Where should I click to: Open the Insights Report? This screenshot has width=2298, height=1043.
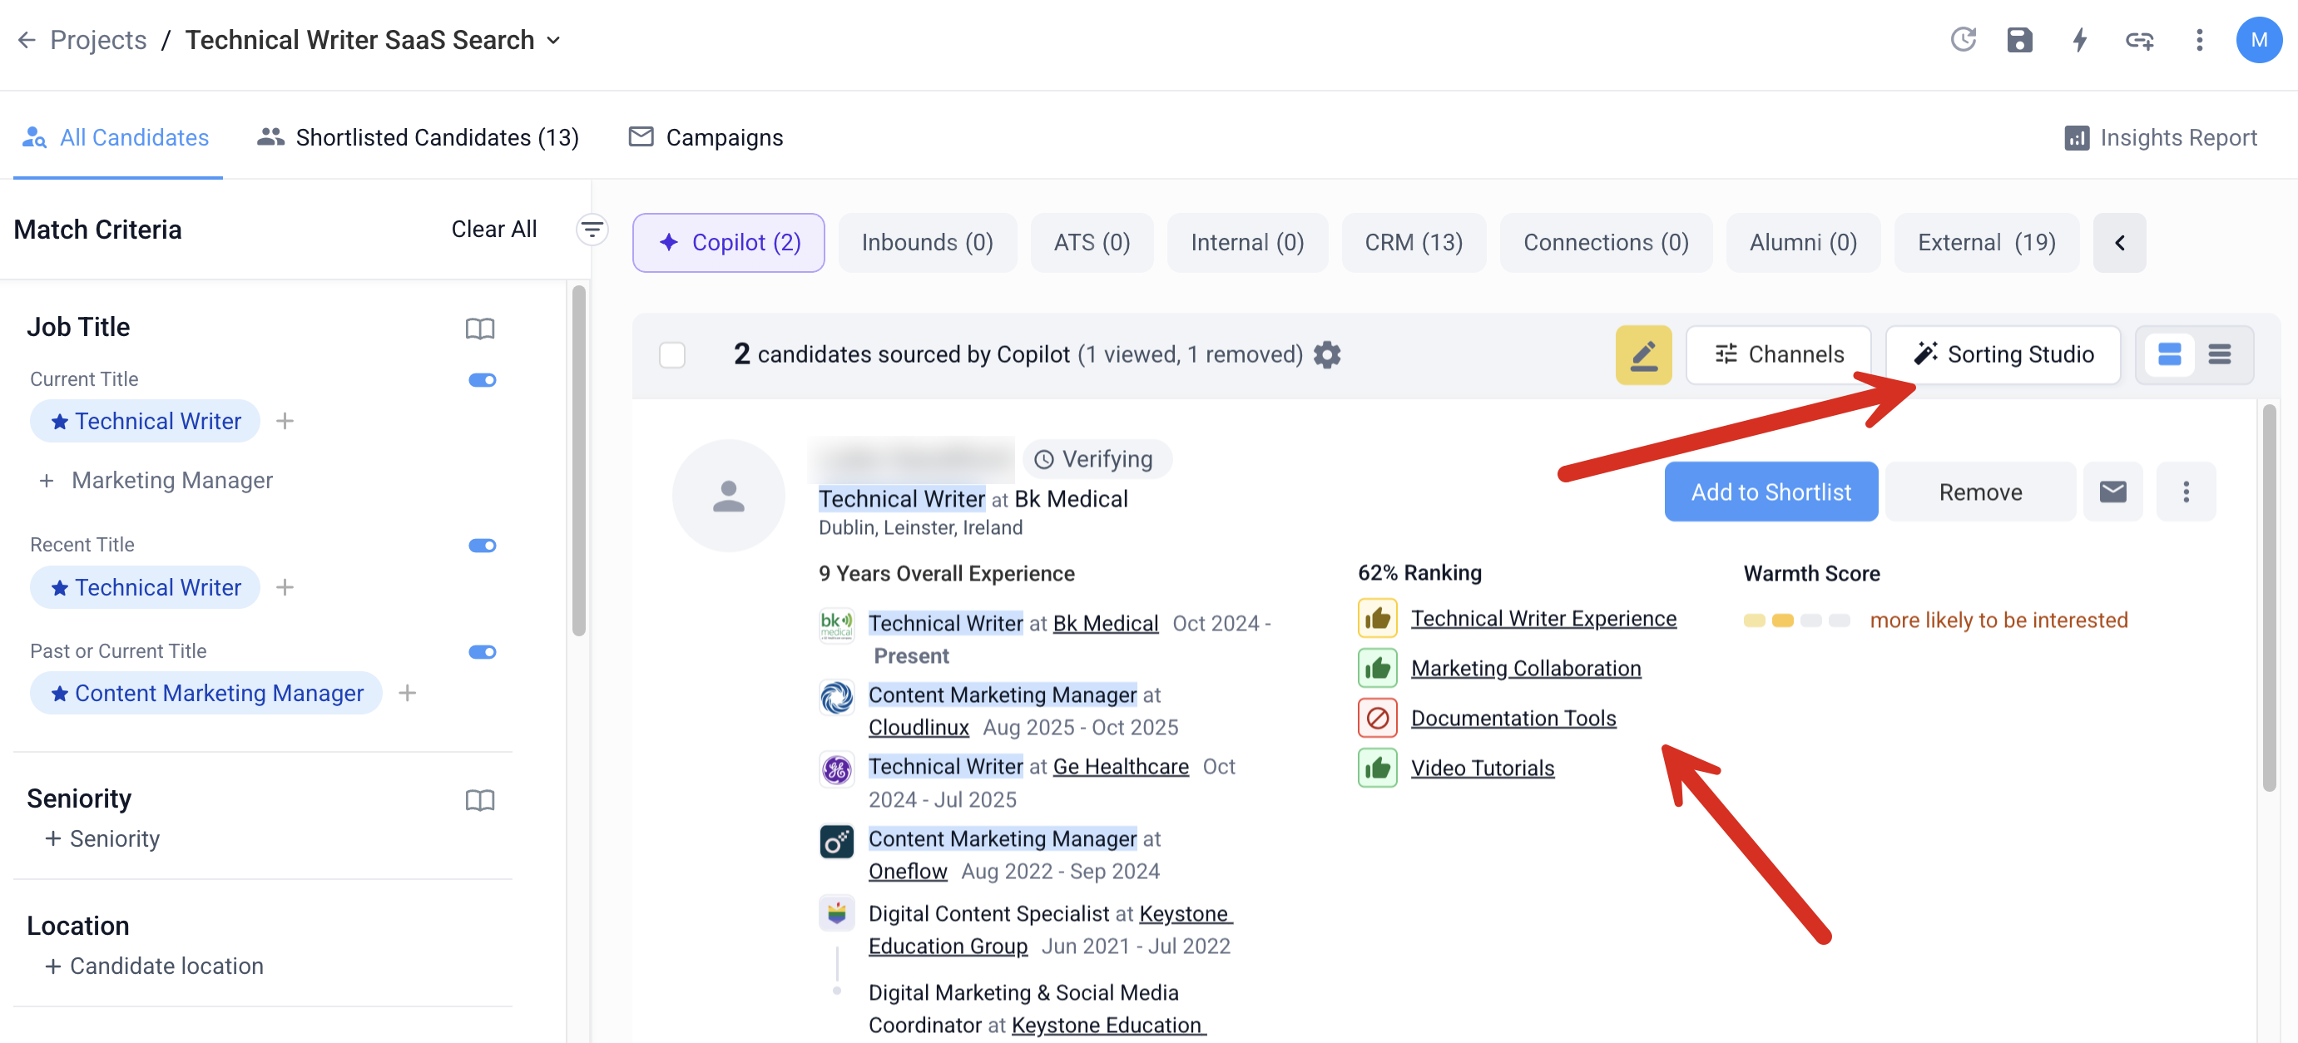(x=2162, y=137)
